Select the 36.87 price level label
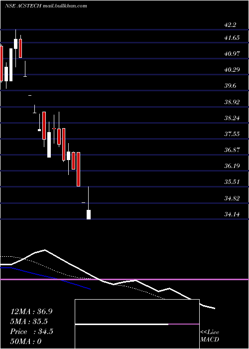This screenshot has width=249, height=349. (x=232, y=150)
